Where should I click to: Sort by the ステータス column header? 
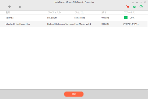(x=129, y=12)
